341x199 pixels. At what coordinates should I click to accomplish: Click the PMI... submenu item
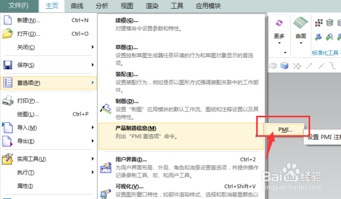point(284,130)
